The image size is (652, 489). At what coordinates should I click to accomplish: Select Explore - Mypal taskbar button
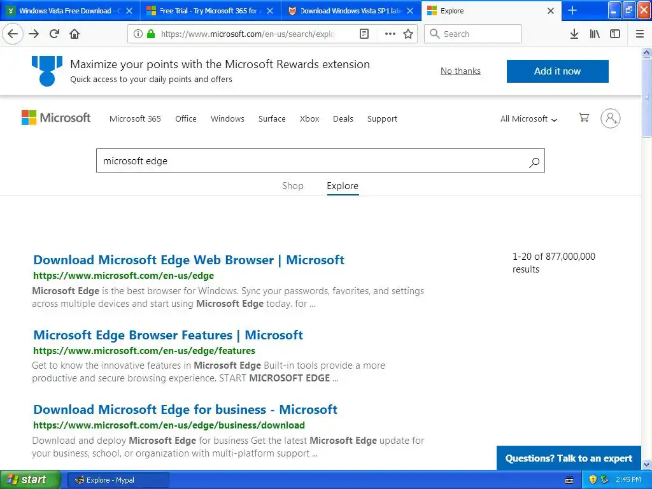[x=118, y=480]
